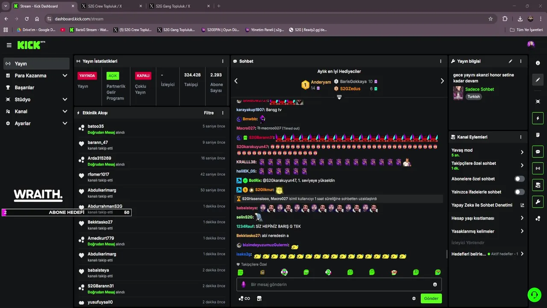Open a new browser tab

[219, 6]
